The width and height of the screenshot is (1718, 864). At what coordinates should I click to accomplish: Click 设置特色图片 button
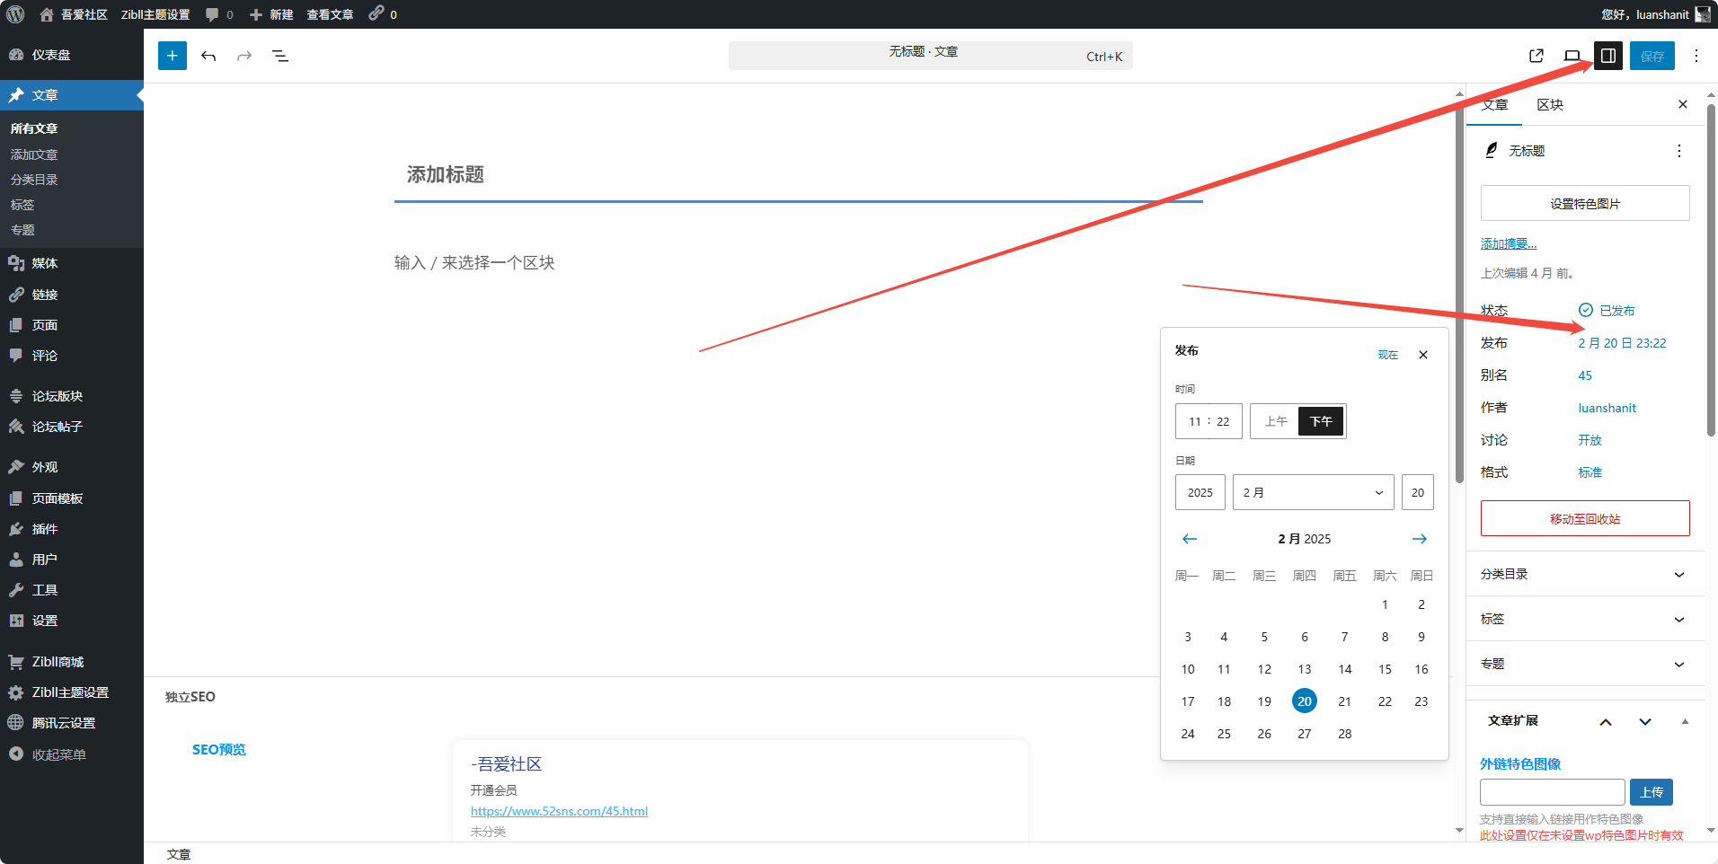[x=1585, y=204]
